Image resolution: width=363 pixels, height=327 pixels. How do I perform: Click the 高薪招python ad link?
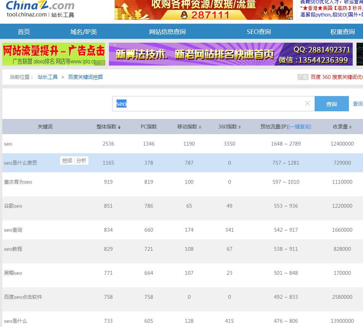click(x=331, y=14)
